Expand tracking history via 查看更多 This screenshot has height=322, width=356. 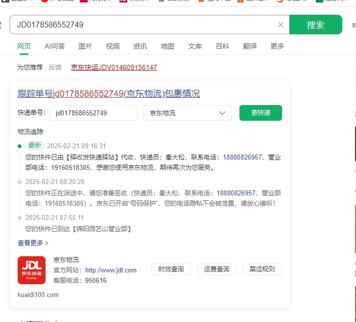coord(33,243)
